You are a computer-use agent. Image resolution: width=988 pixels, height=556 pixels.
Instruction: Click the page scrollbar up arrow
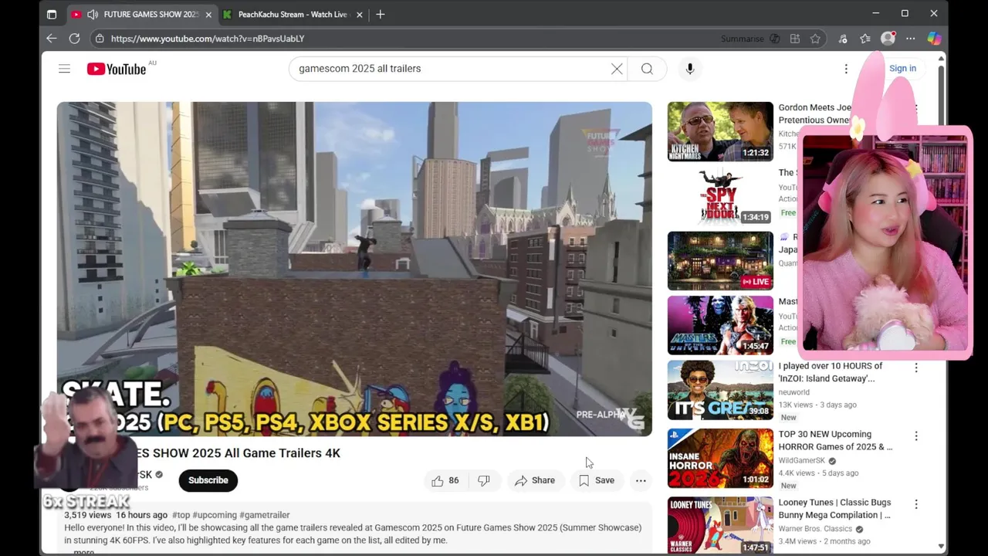[940, 59]
